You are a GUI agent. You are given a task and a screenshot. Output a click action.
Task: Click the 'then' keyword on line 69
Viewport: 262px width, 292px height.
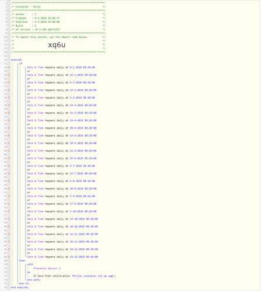[22, 260]
